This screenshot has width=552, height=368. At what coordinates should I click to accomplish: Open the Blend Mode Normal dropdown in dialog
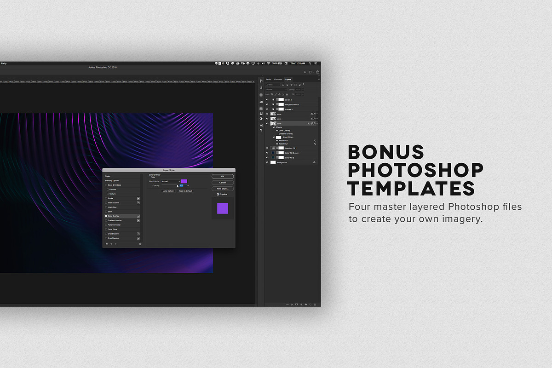pyautogui.click(x=171, y=181)
